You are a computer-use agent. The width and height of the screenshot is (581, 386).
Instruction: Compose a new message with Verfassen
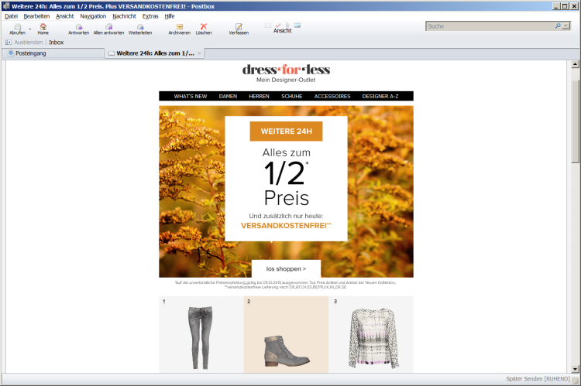click(x=239, y=27)
